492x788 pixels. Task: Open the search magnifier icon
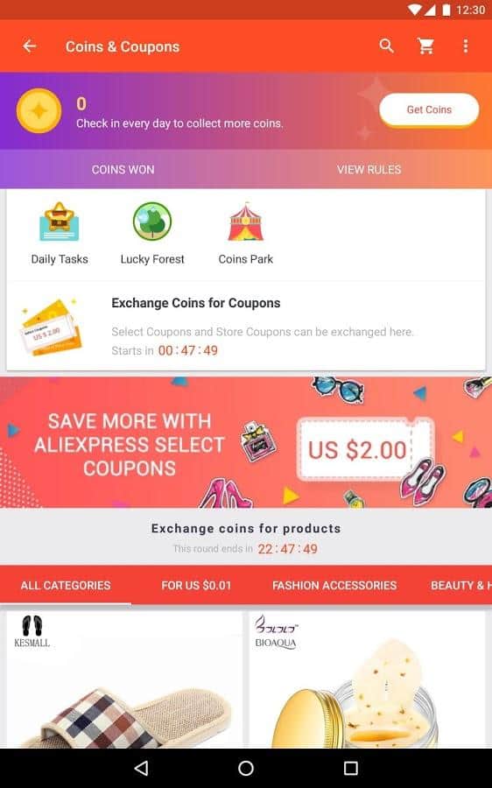click(x=386, y=46)
